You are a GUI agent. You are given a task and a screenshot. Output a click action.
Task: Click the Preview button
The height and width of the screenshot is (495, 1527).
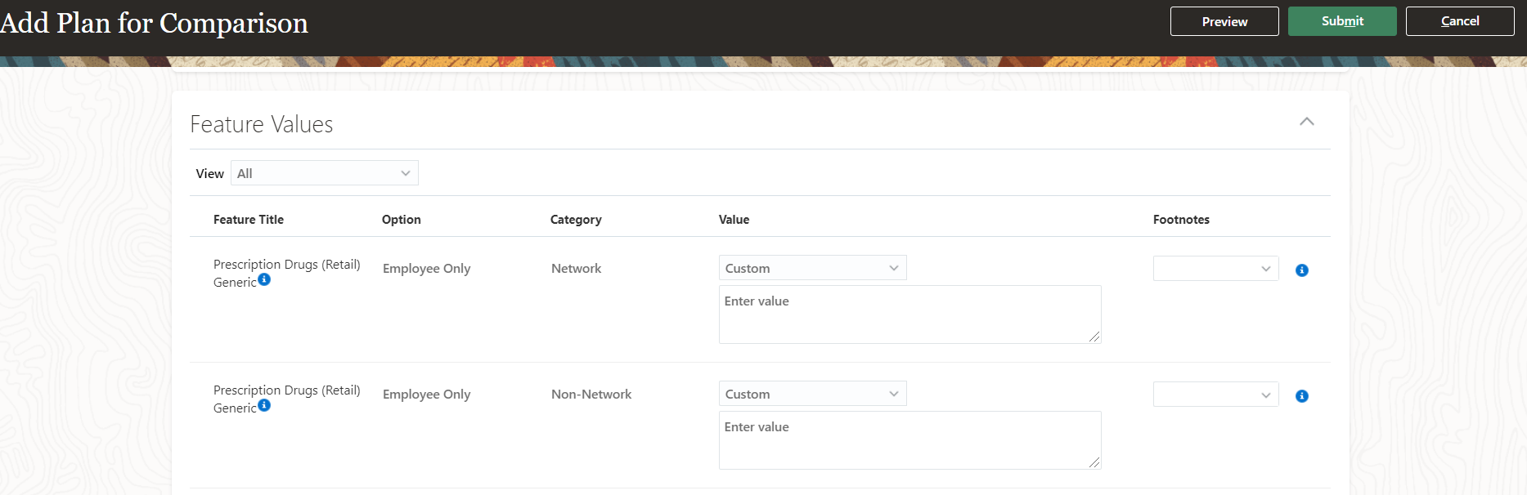click(x=1224, y=21)
